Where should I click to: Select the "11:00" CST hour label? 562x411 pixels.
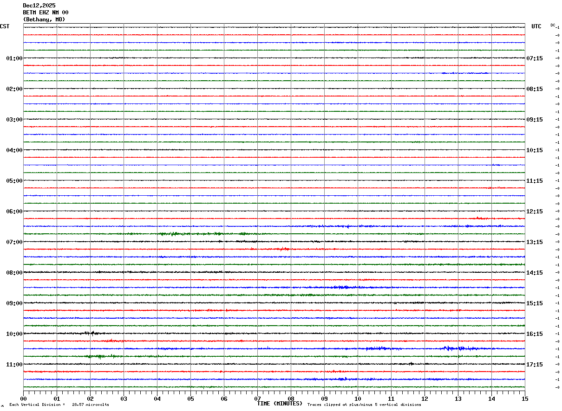coord(14,365)
